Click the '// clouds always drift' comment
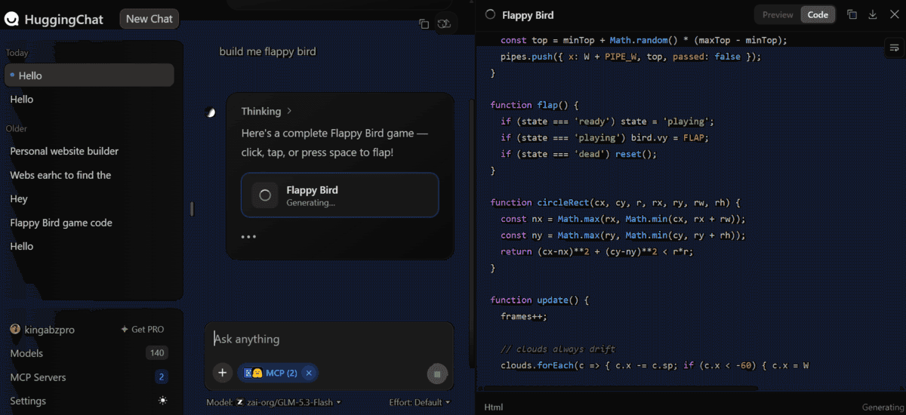 558,349
